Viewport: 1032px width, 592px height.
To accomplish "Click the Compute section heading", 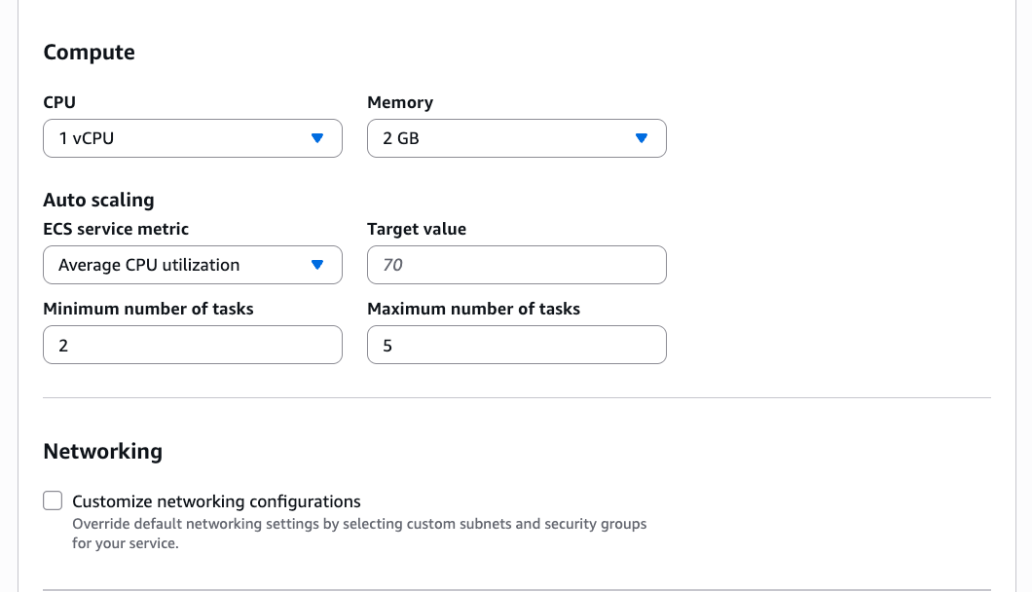I will tap(89, 53).
